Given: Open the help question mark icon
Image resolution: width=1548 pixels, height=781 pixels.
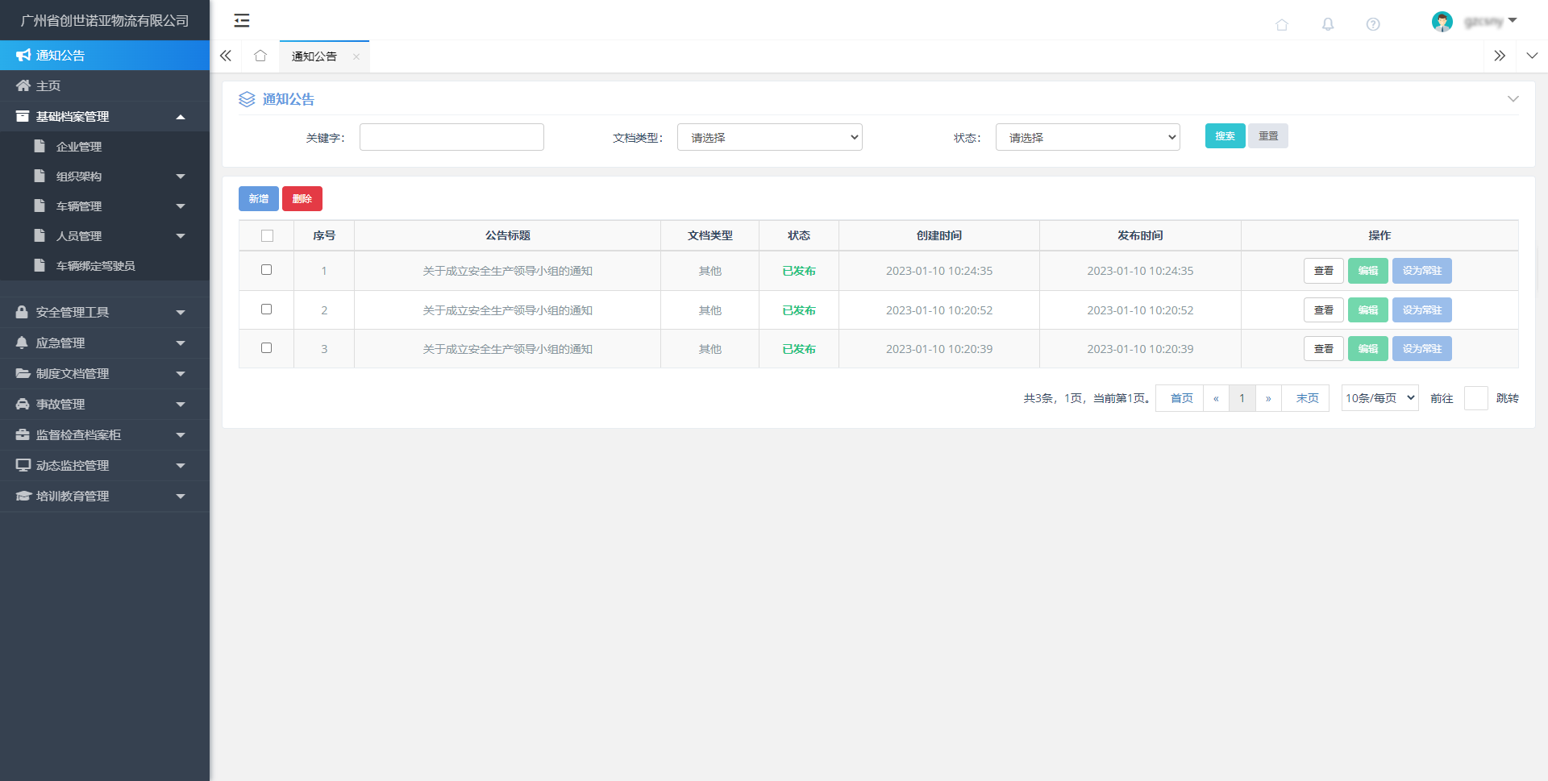Looking at the screenshot, I should point(1372,24).
